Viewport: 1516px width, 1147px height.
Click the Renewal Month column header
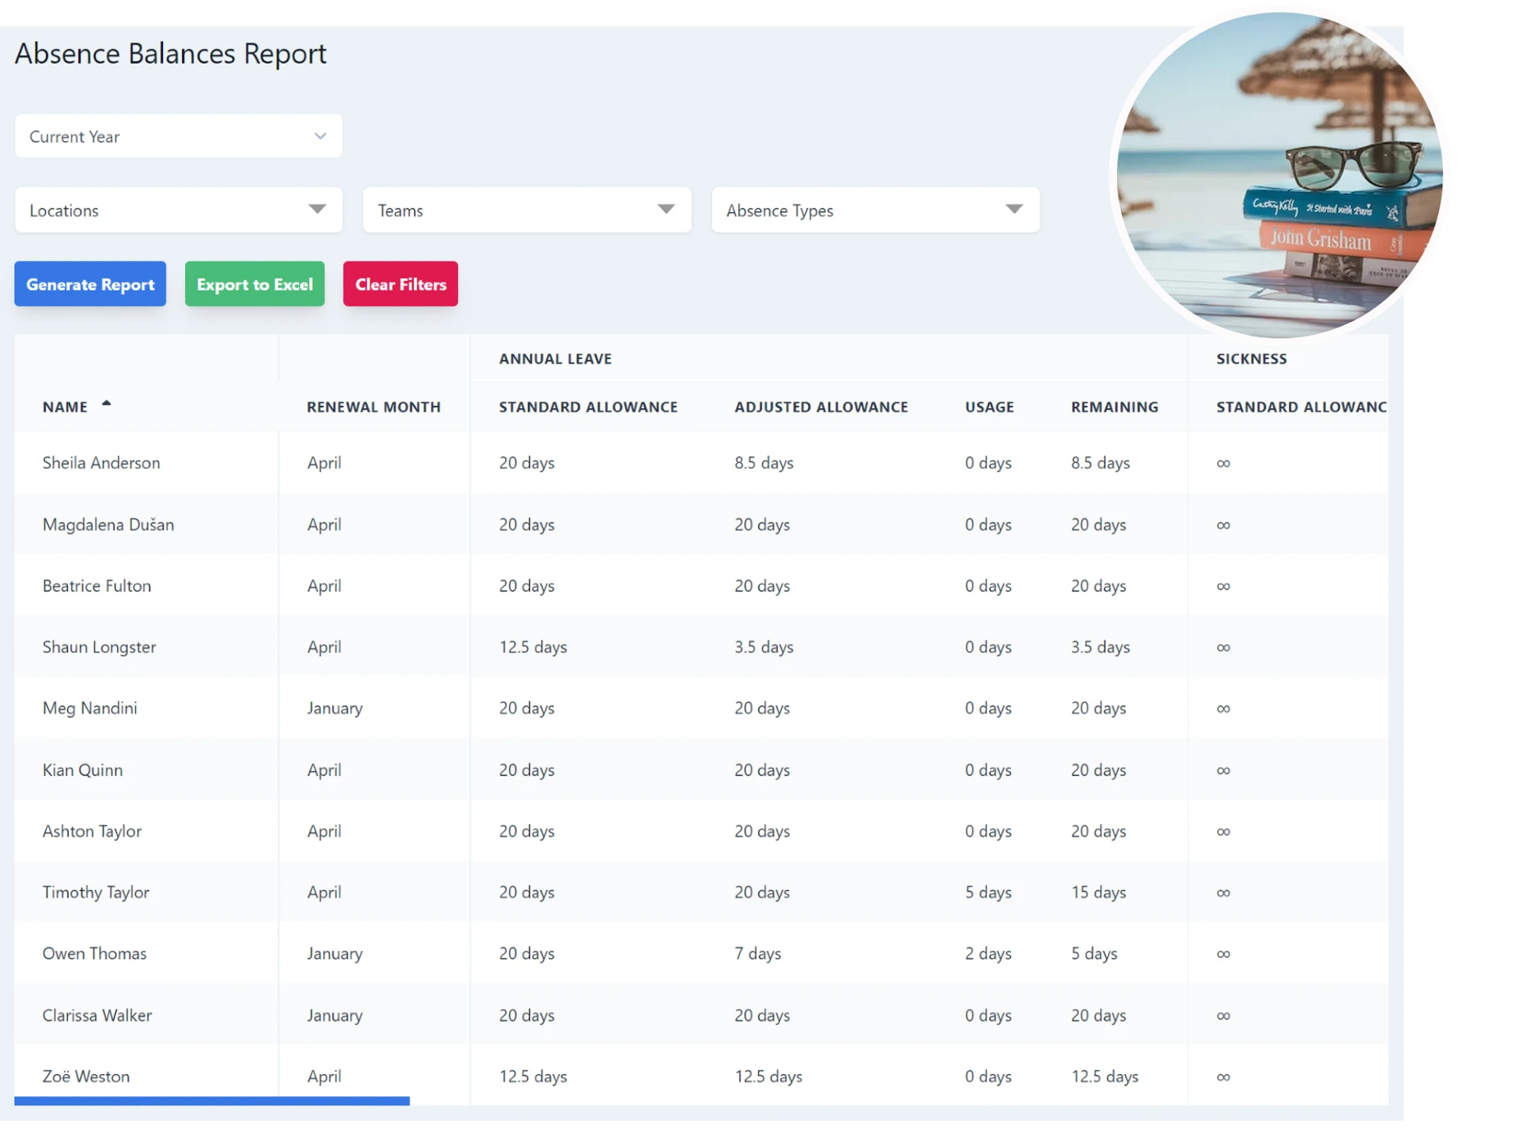coord(374,406)
